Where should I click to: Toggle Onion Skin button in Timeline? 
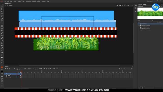tap(53, 69)
